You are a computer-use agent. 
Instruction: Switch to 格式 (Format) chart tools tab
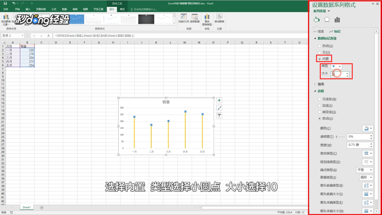122,9
